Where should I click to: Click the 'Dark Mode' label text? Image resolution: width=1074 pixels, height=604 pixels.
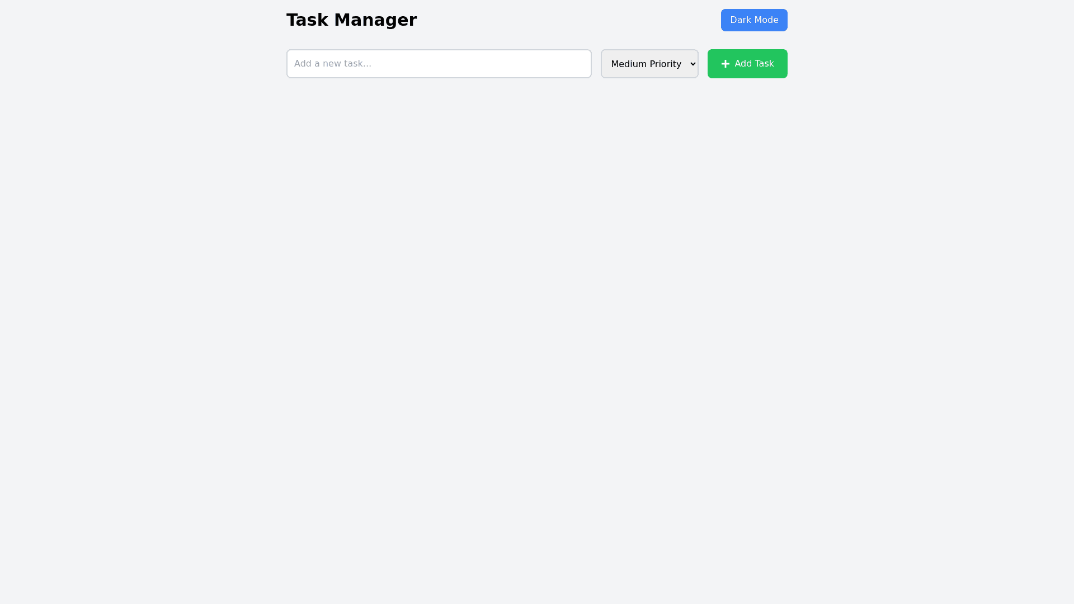(754, 20)
